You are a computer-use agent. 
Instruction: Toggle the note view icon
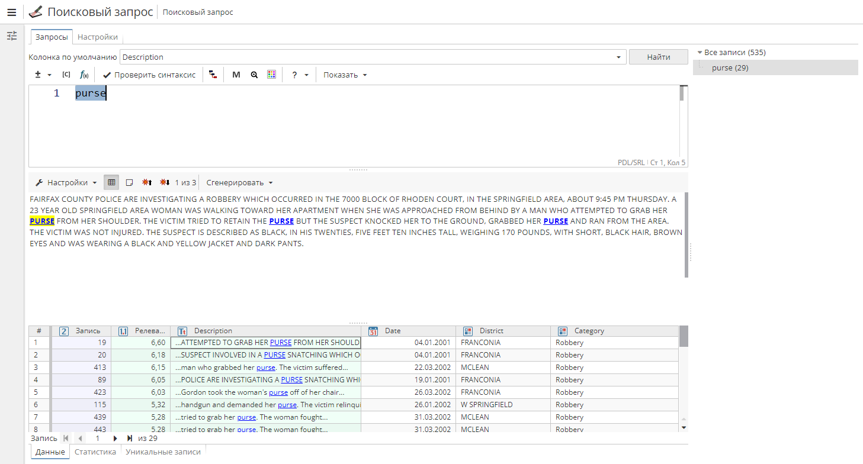(129, 182)
